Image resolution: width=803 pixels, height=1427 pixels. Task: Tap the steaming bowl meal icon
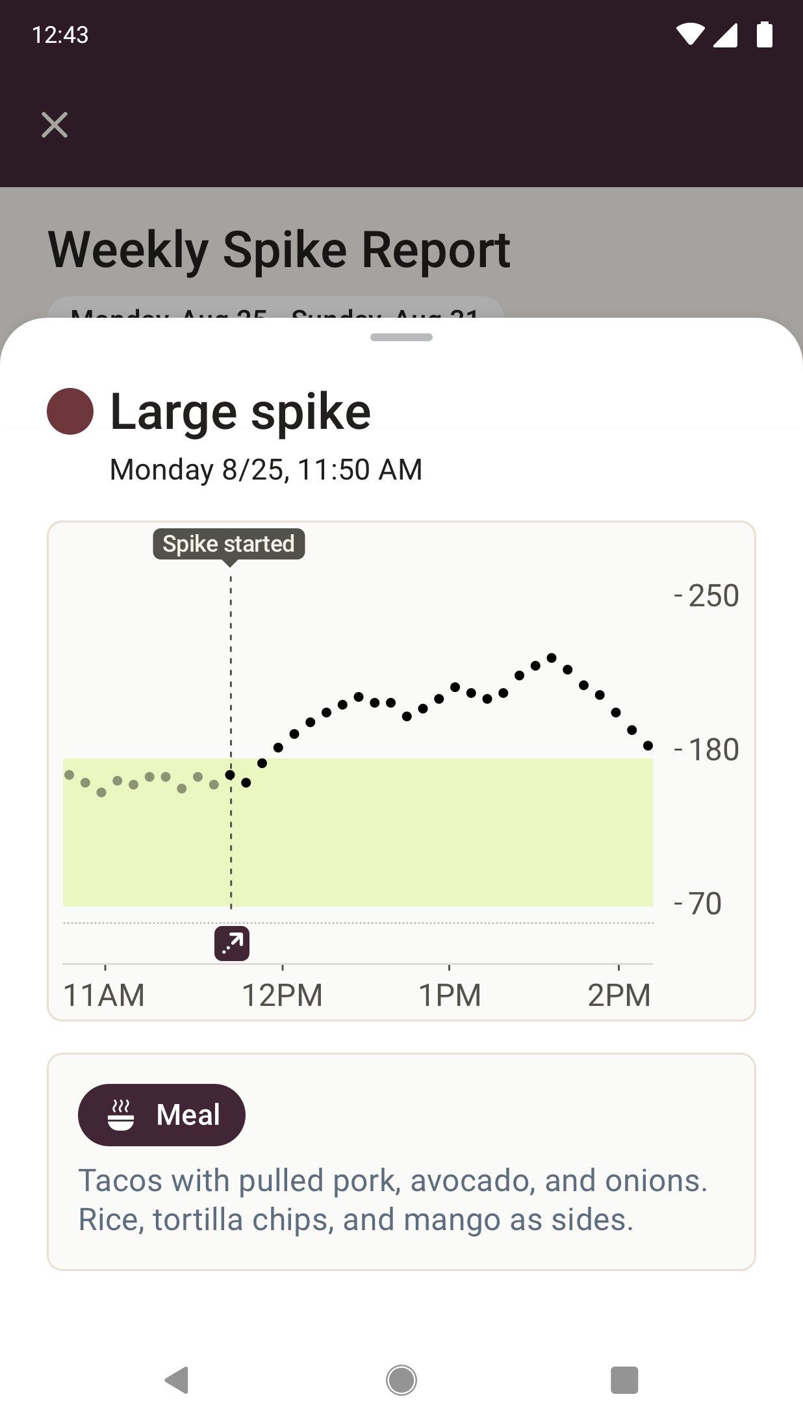121,1115
